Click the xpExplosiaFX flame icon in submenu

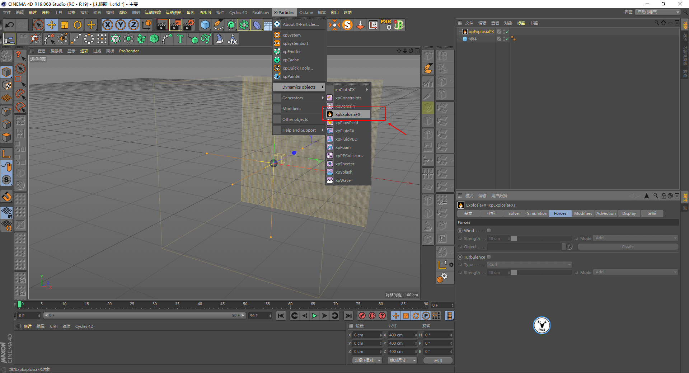tap(330, 114)
